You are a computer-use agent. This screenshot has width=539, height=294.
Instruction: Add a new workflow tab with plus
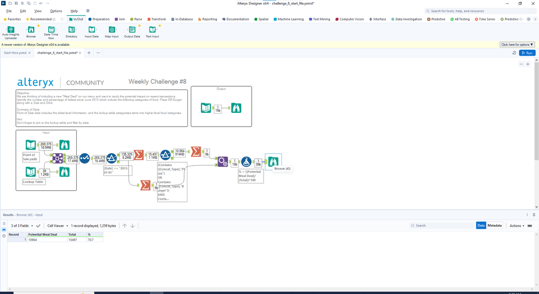click(x=89, y=53)
